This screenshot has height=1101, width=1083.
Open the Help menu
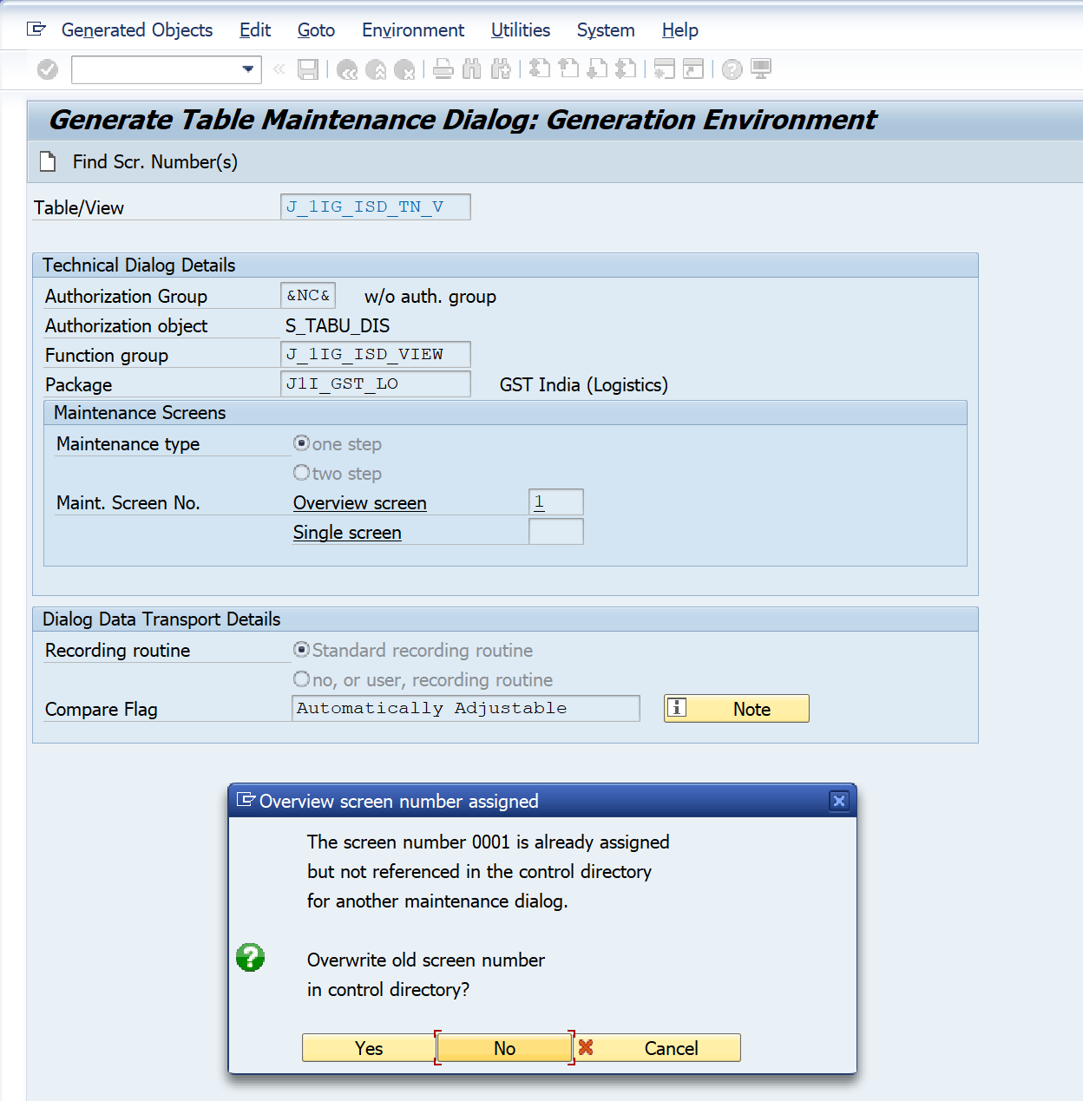679,30
